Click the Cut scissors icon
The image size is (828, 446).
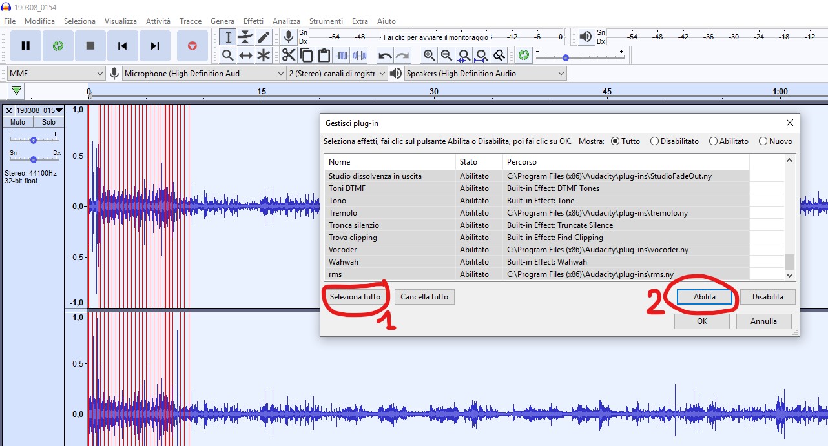click(288, 56)
